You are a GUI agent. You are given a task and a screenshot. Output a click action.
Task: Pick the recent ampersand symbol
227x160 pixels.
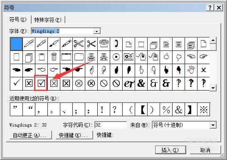coord(178,110)
